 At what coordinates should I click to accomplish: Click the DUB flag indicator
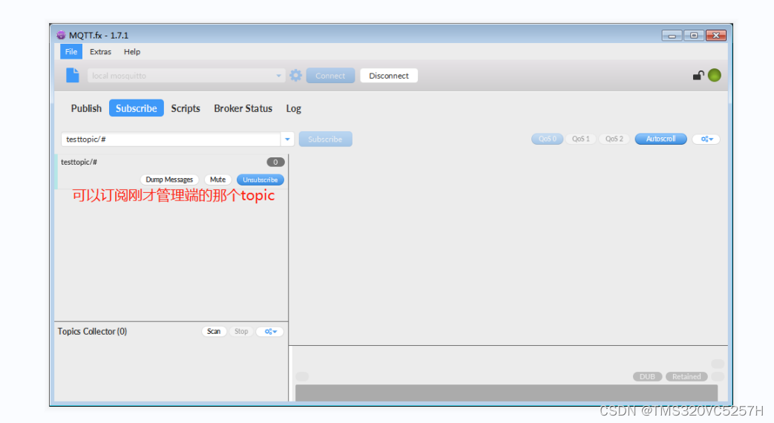[647, 376]
